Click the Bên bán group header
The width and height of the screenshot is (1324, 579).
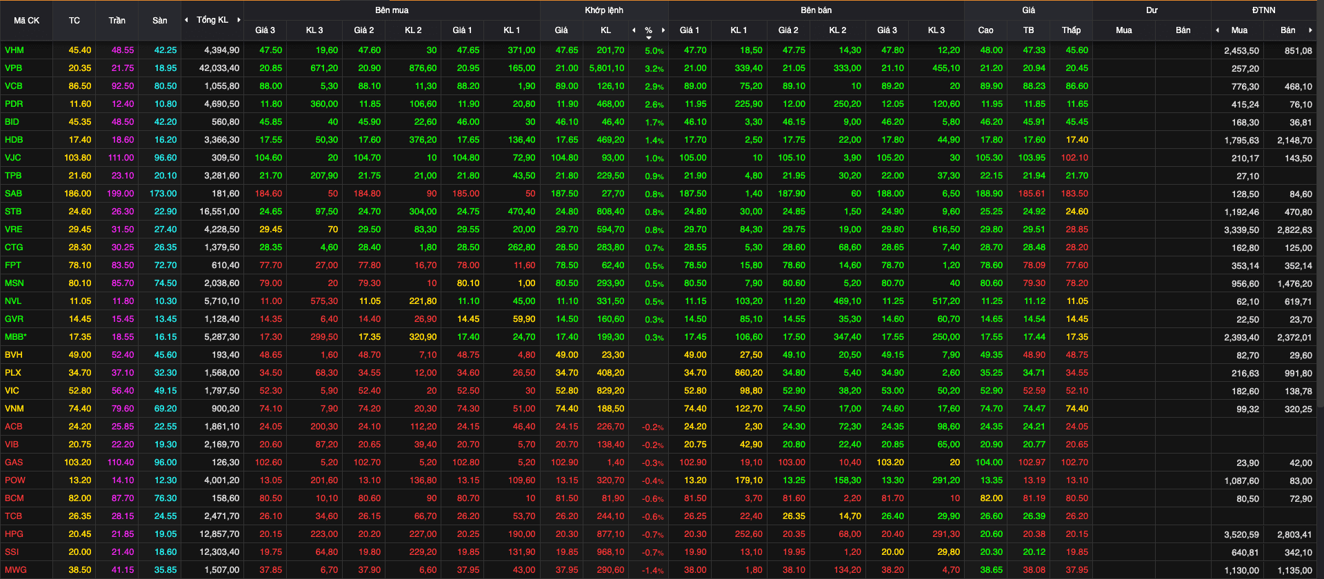click(816, 10)
